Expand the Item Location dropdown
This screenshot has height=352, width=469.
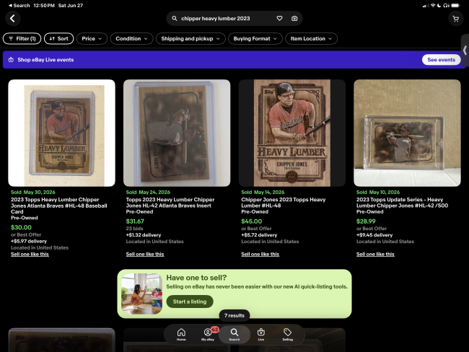click(311, 38)
